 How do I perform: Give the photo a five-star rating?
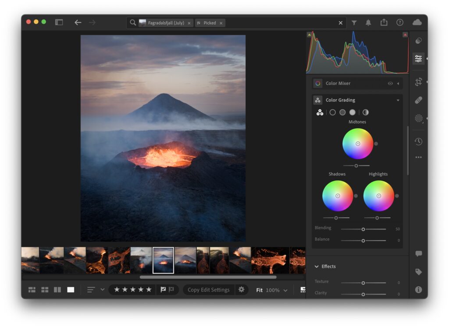pos(150,290)
